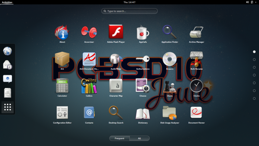
Task: Go to the second page indicator dot
Action: point(254,60)
